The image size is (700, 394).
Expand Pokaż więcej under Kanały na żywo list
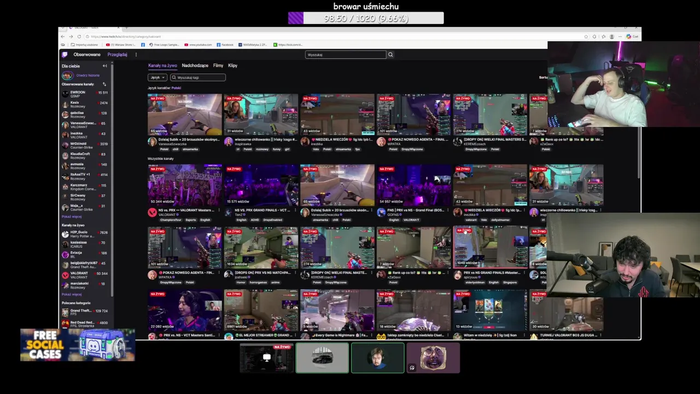pos(72,294)
